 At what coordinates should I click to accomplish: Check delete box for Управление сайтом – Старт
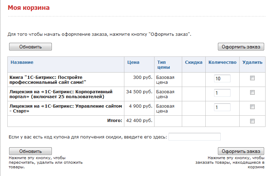pyautogui.click(x=252, y=107)
